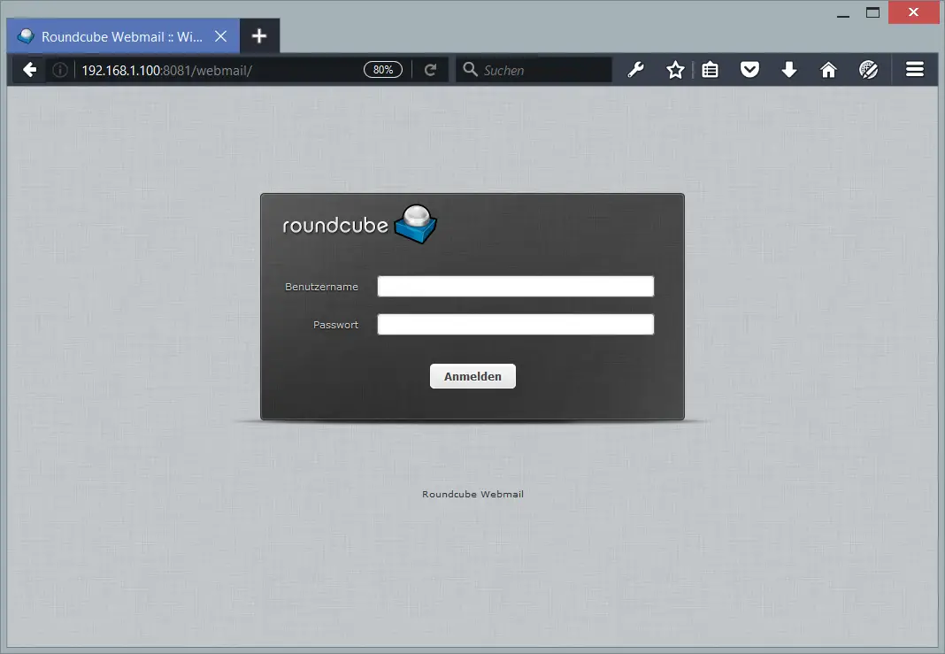Reload the page with refresh icon

coord(430,70)
